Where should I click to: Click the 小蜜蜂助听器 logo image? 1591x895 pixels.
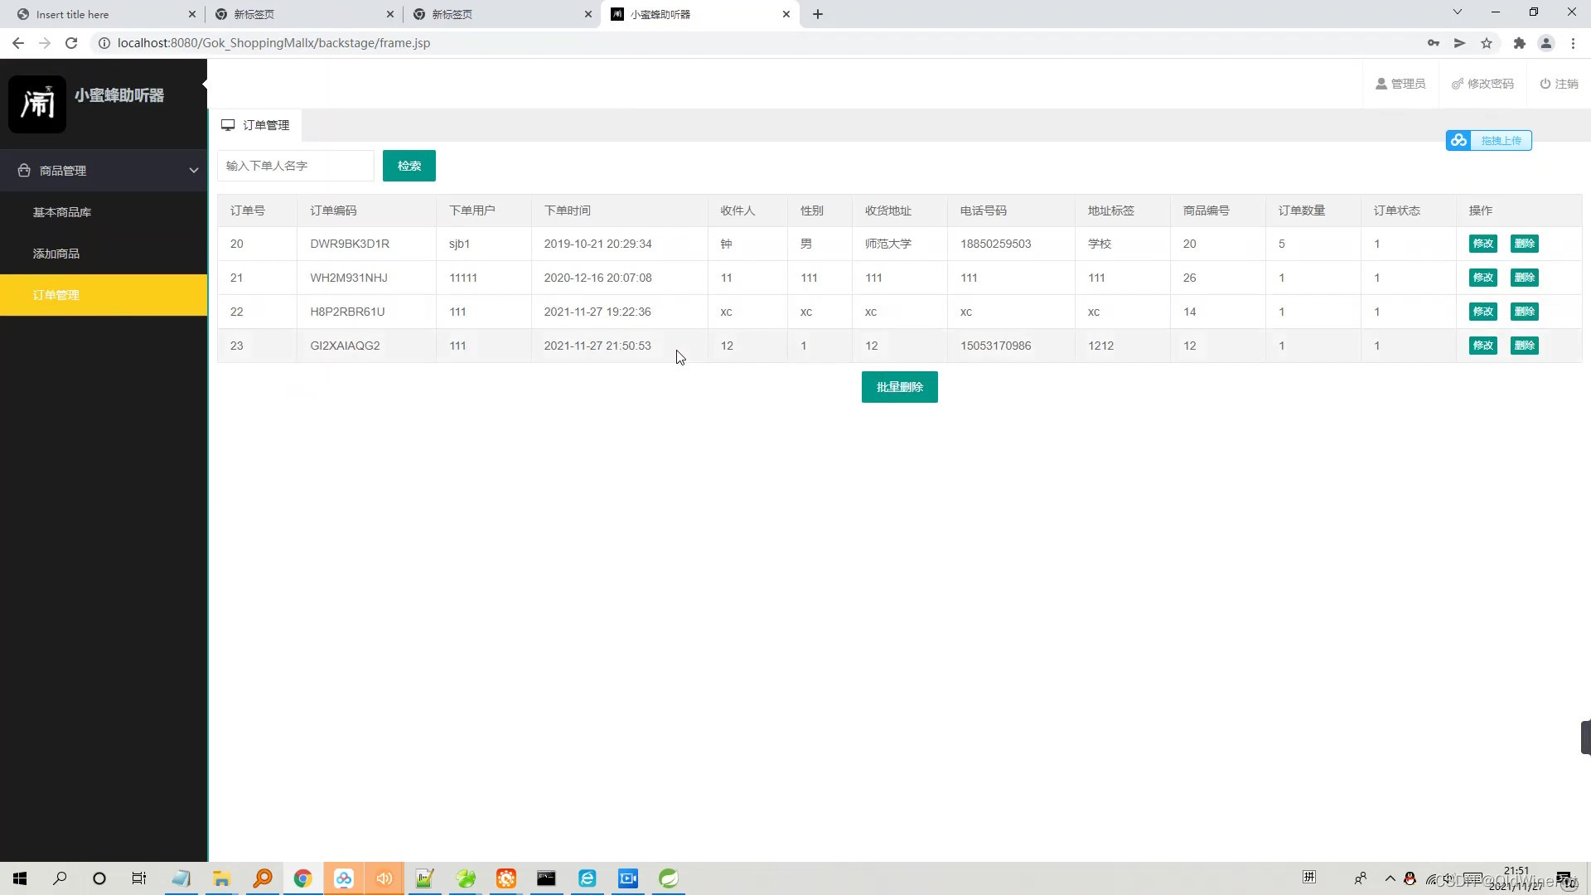(37, 104)
